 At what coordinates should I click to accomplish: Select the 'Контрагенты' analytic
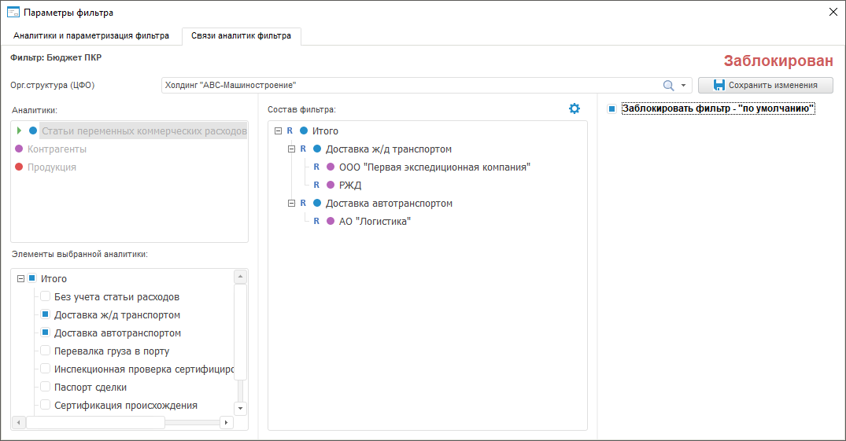57,149
